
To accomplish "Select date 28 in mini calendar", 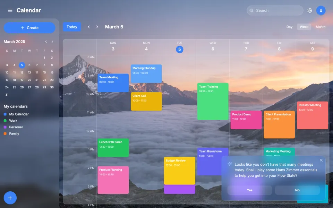I will click(37, 87).
